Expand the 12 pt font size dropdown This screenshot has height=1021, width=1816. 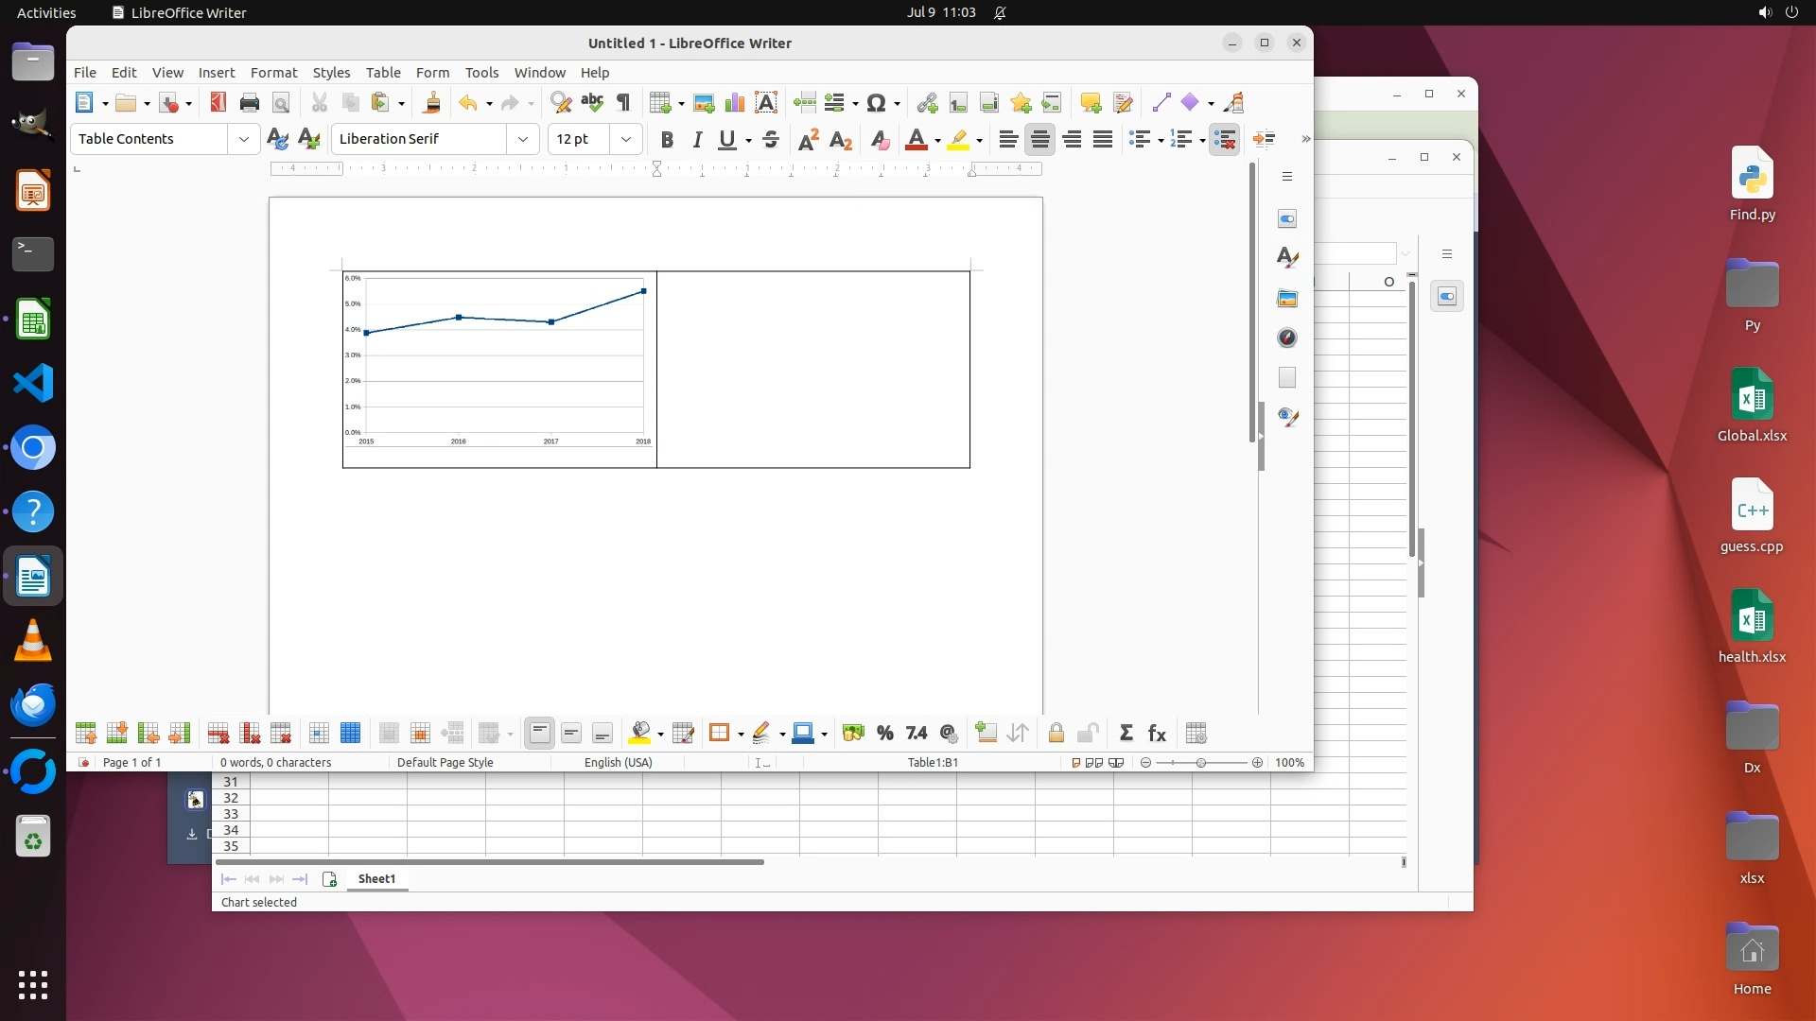(x=626, y=139)
